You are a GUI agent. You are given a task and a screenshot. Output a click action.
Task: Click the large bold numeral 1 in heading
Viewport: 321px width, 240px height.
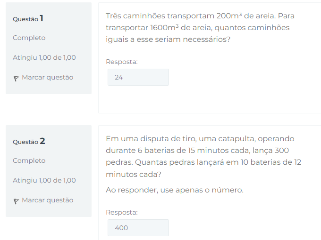[42, 18]
